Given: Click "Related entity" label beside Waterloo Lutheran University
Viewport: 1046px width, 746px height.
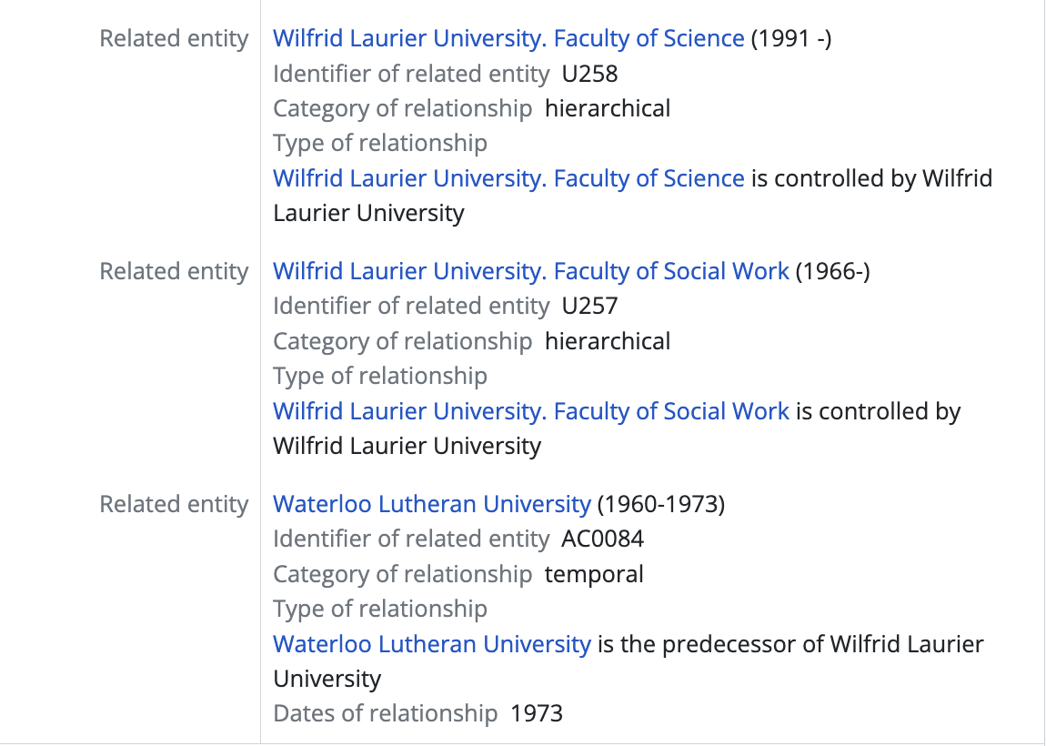Looking at the screenshot, I should pyautogui.click(x=174, y=504).
